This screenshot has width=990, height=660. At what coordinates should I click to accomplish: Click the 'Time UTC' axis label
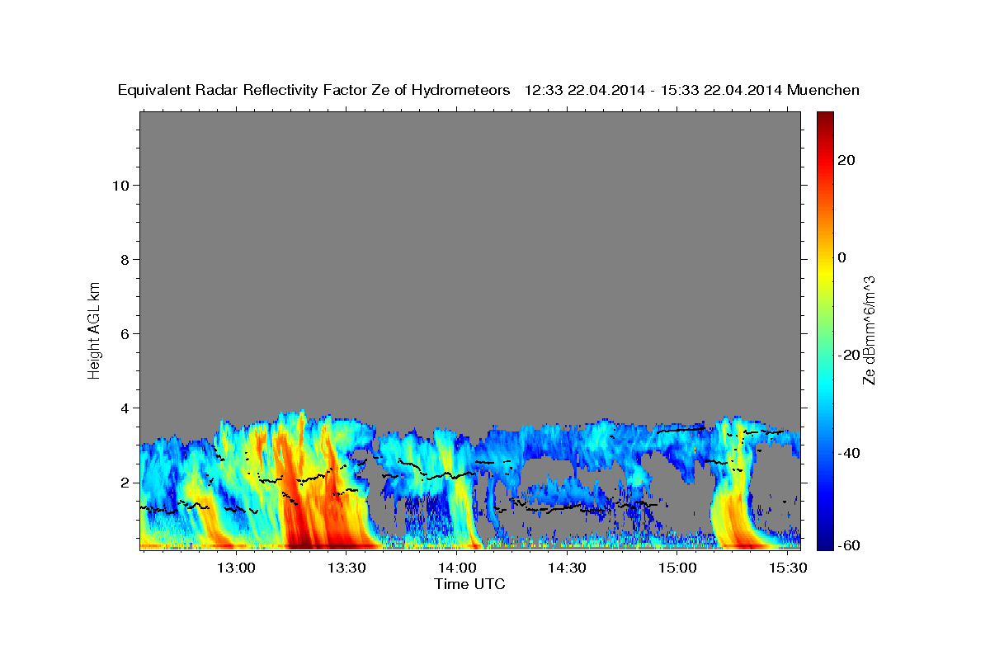click(469, 585)
